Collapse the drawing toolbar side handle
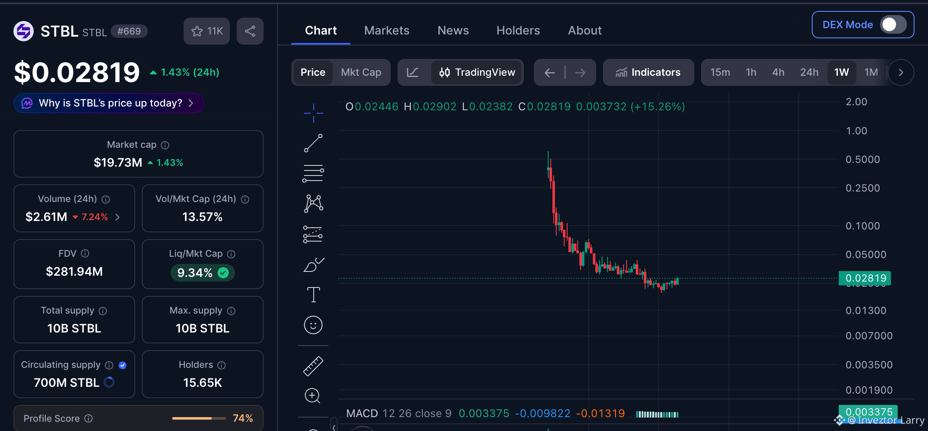The height and width of the screenshot is (431, 928). point(333,426)
